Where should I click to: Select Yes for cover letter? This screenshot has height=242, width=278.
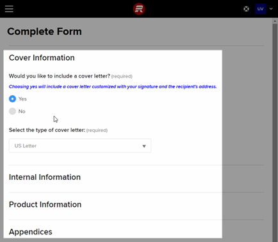pyautogui.click(x=12, y=99)
